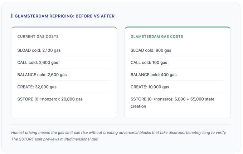Click the Glamsterdam Repricing: Before vs After heading
This screenshot has width=243, height=154.
(64, 16)
